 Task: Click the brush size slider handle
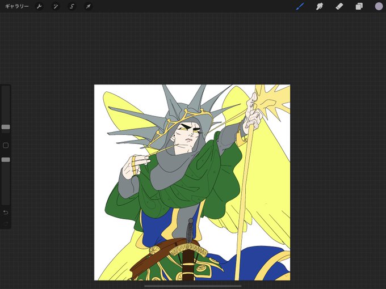pyautogui.click(x=6, y=127)
